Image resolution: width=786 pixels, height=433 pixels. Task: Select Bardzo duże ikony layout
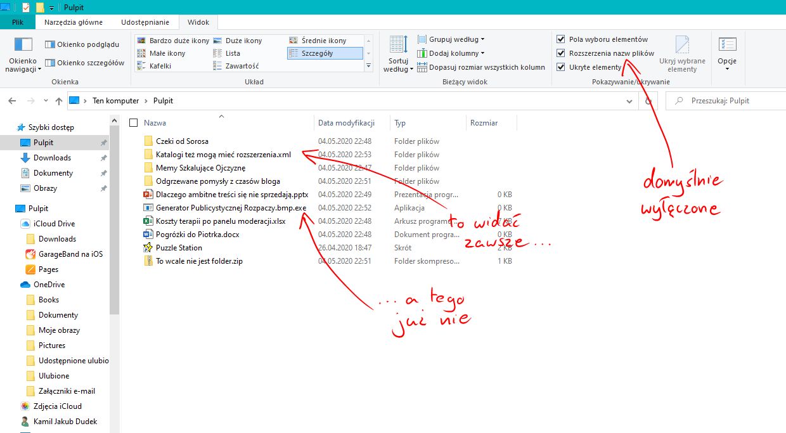click(x=173, y=41)
